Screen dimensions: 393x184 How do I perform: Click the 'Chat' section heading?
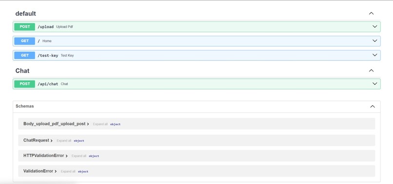point(22,71)
